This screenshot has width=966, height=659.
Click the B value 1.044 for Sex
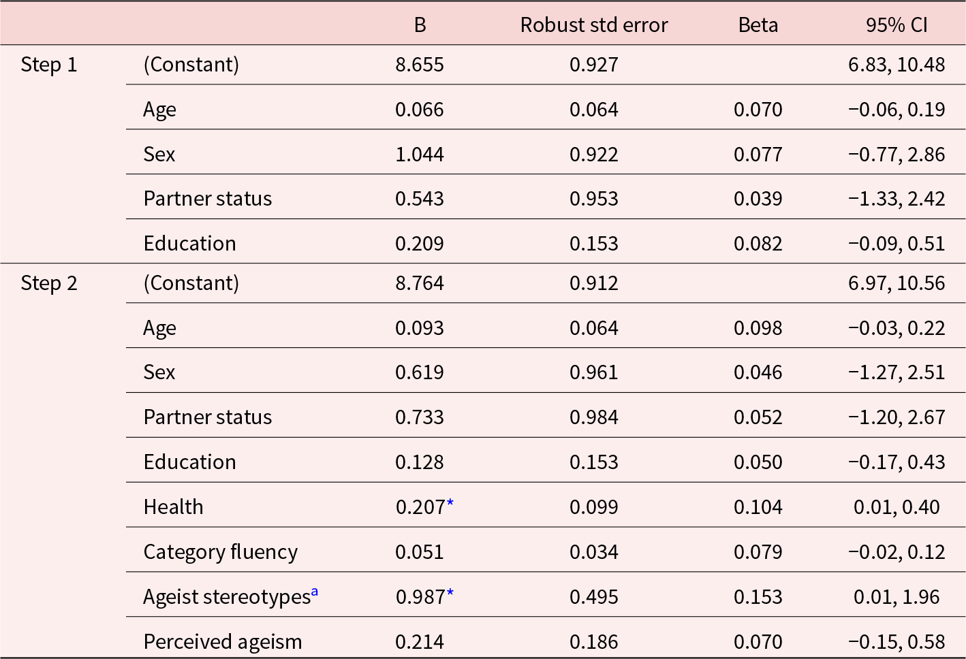coord(419,155)
